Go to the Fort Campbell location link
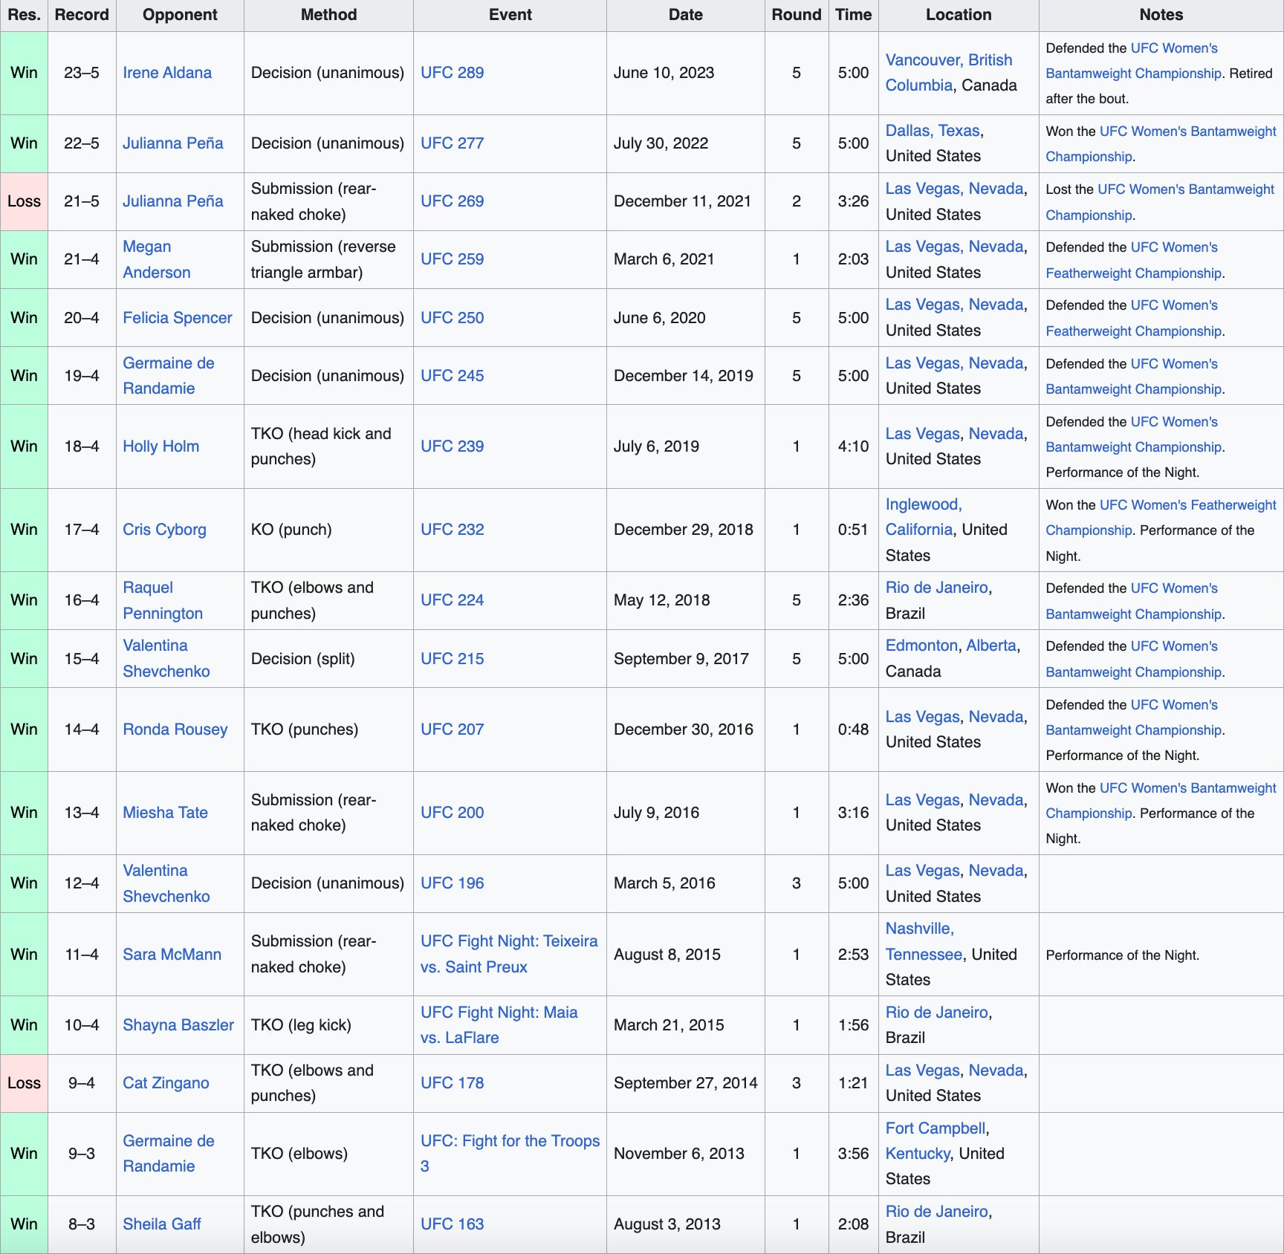Viewport: 1284px width, 1254px height. 936,1128
